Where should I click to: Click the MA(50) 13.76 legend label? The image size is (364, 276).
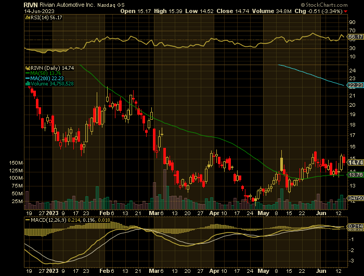tap(46, 73)
